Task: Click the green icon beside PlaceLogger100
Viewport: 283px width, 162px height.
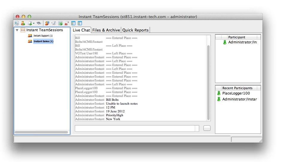Action: pos(219,93)
